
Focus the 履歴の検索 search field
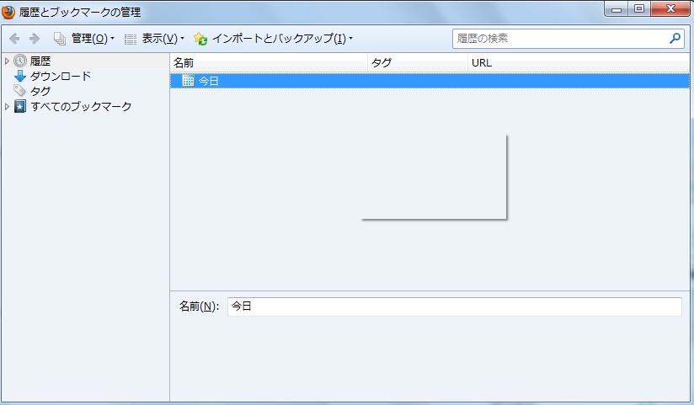pos(560,38)
